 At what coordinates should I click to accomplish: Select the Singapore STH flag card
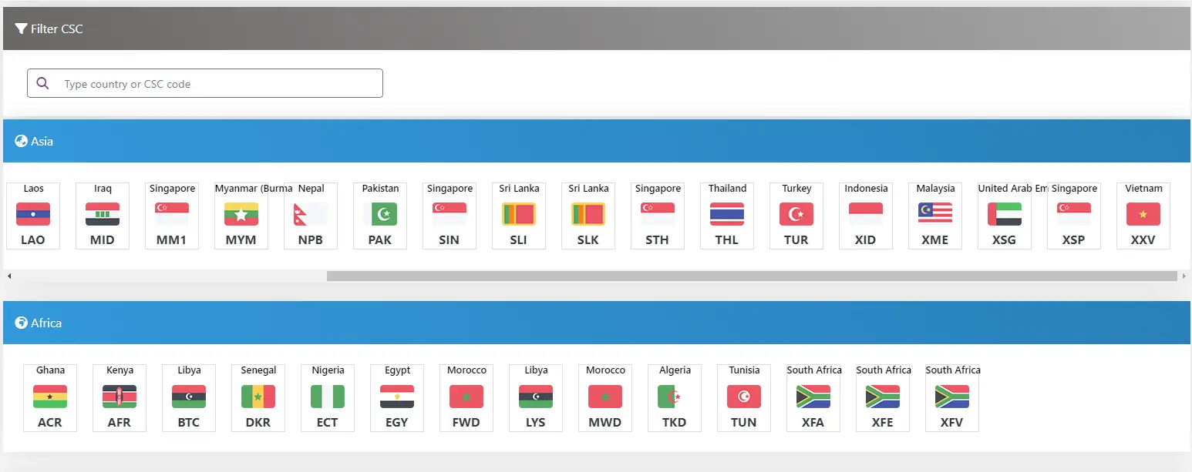click(x=658, y=216)
